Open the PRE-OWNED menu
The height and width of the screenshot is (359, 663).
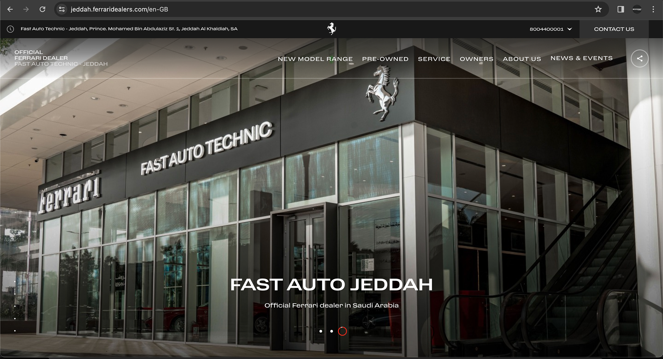click(x=385, y=59)
